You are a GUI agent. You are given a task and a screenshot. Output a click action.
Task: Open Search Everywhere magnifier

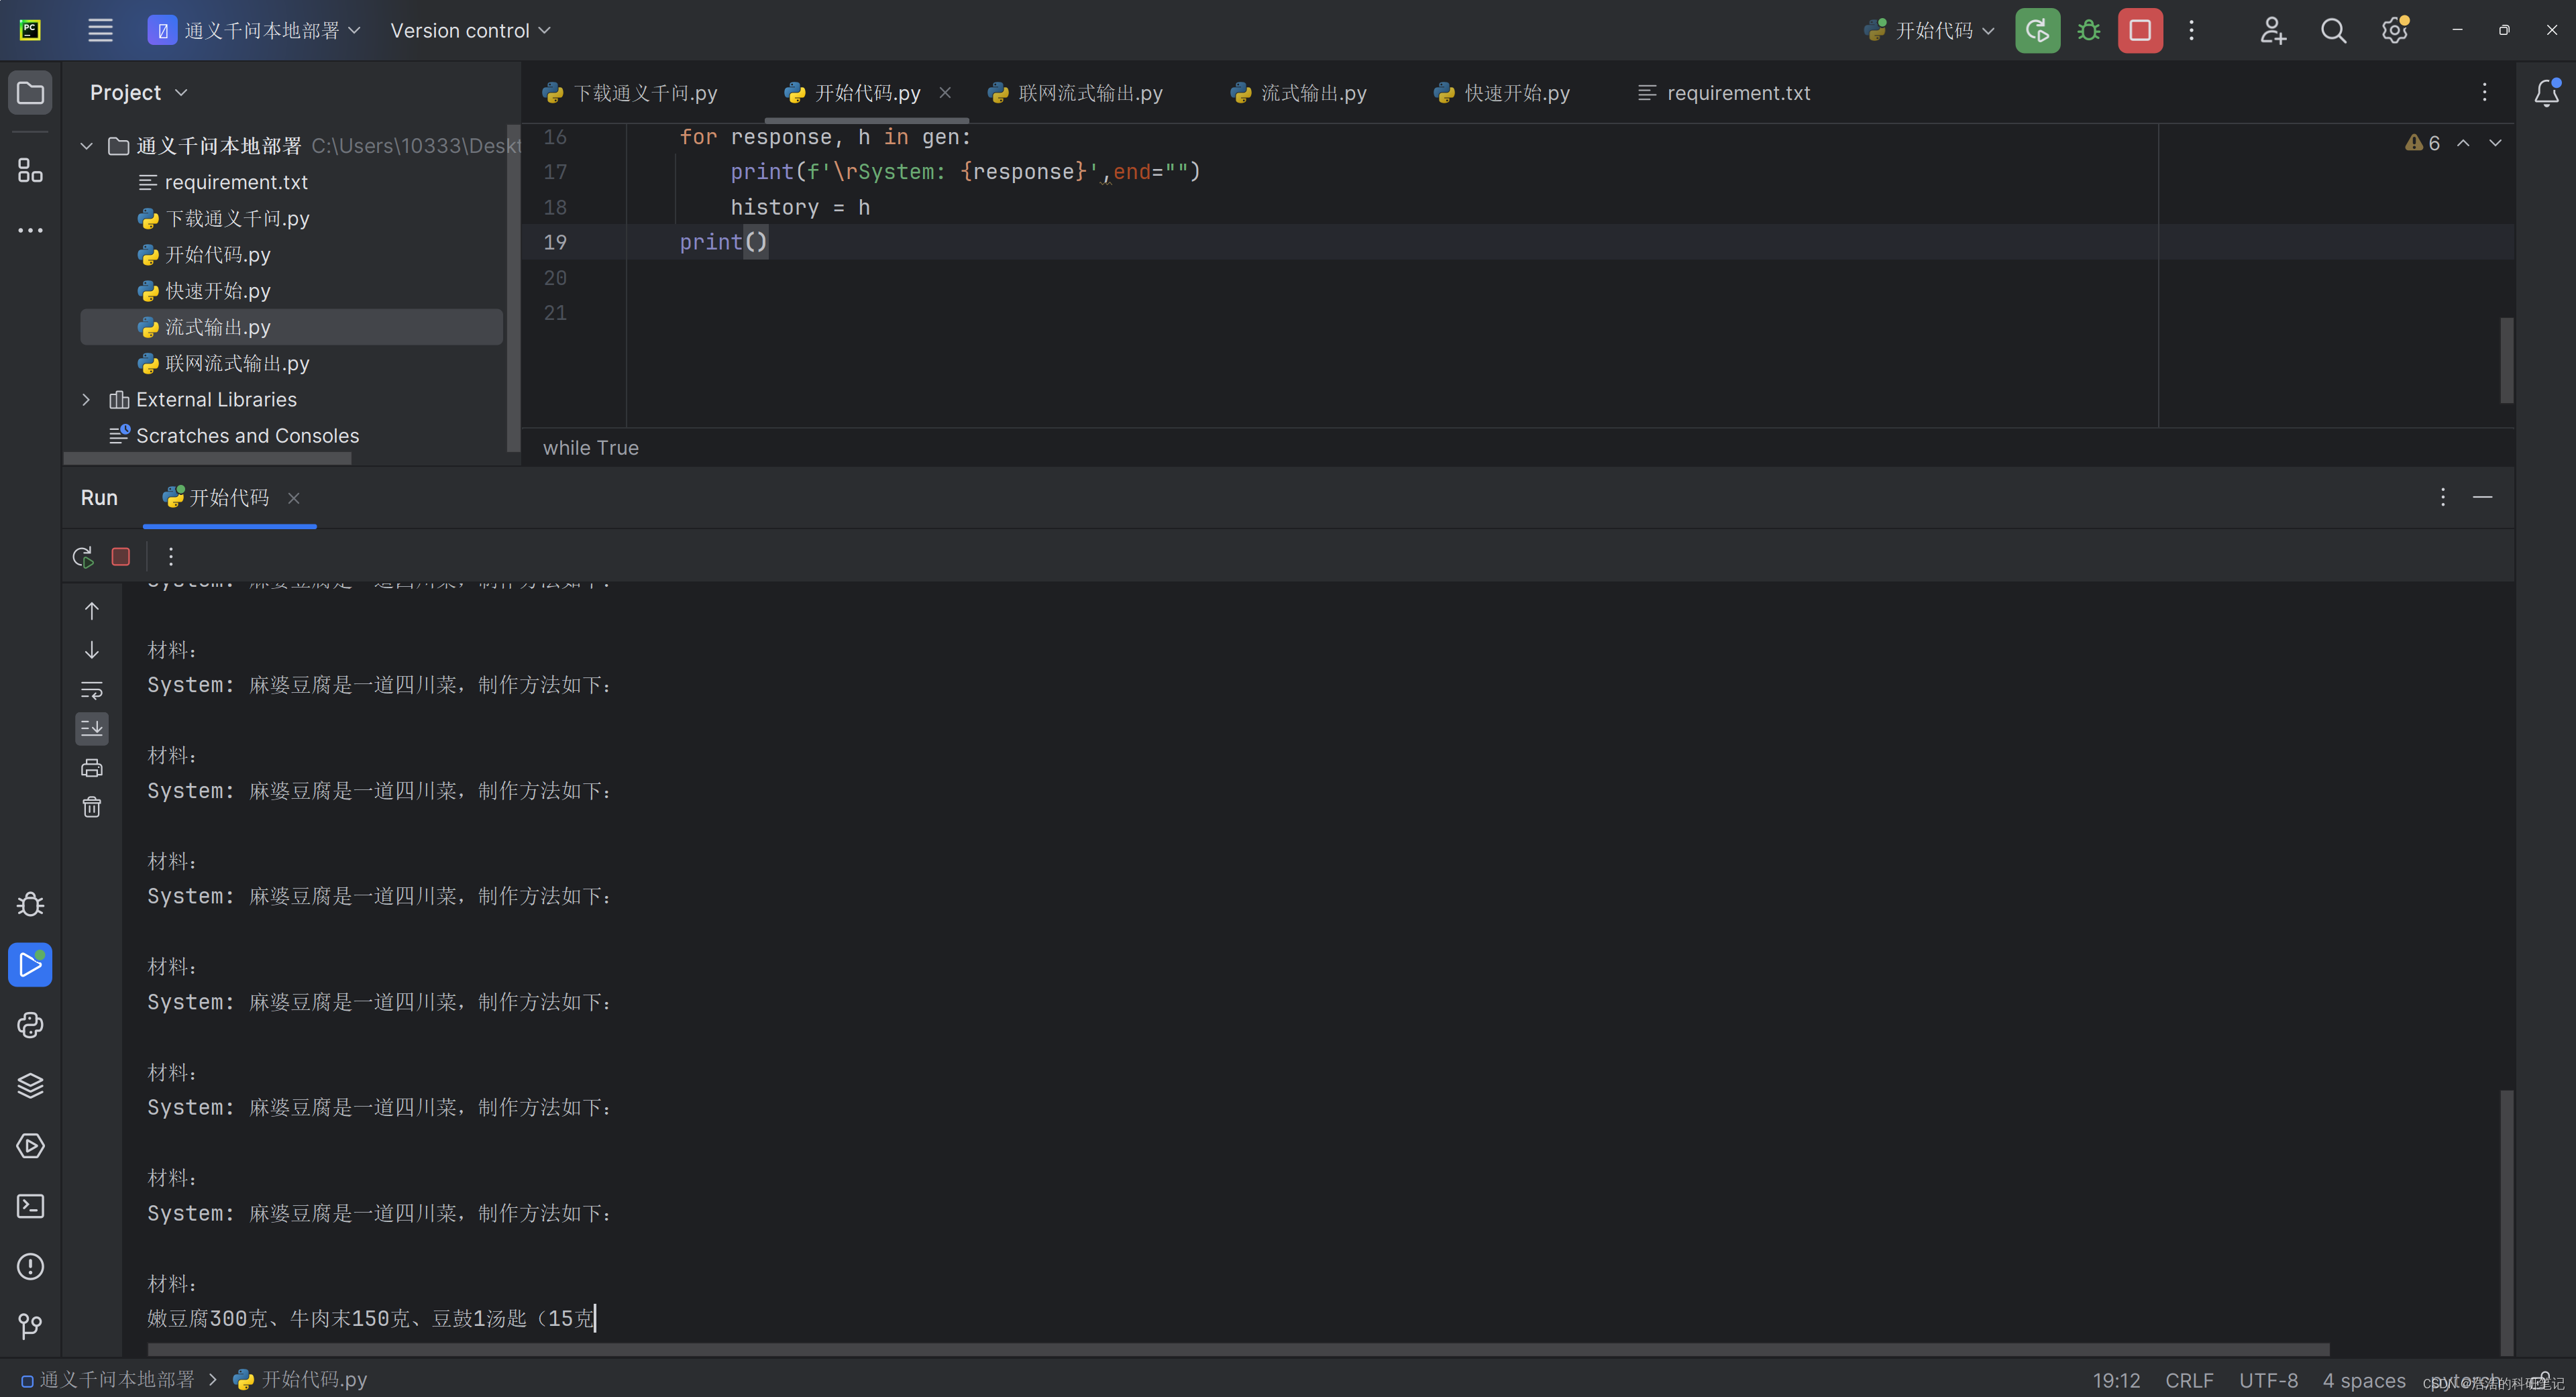2333,30
